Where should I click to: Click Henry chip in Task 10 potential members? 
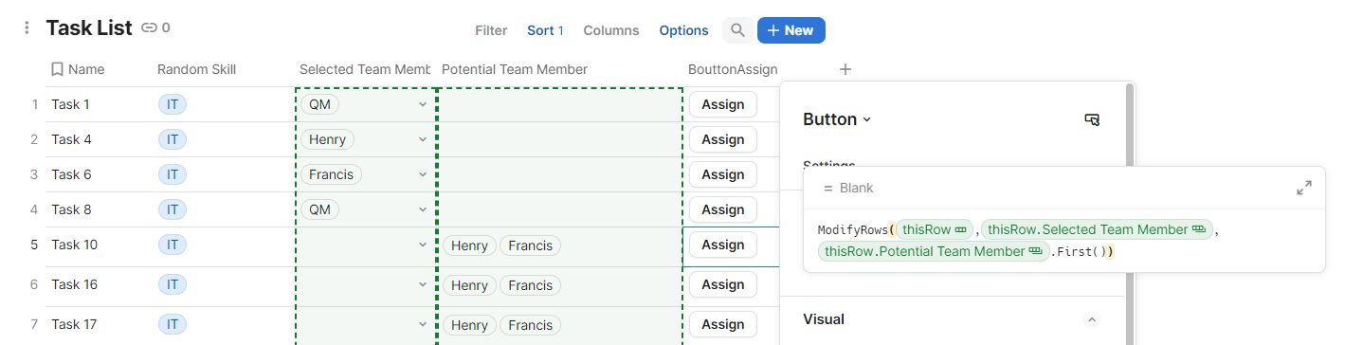pyautogui.click(x=469, y=245)
